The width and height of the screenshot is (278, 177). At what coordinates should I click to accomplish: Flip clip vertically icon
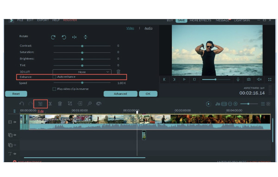[85, 37]
